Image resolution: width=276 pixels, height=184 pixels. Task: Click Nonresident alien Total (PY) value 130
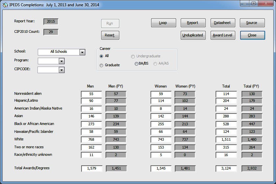click(252, 94)
